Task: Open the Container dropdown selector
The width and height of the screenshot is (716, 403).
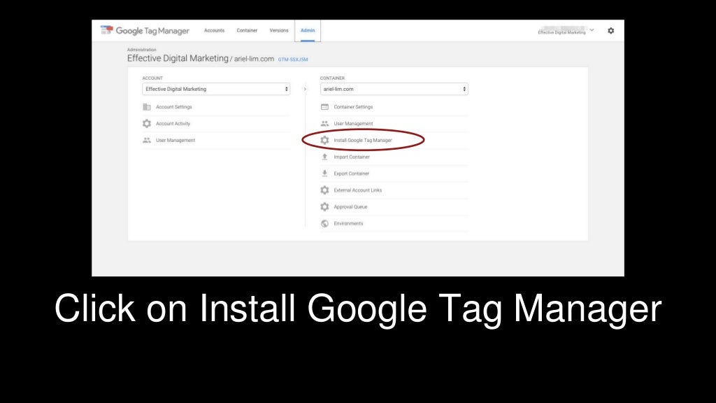Action: pos(394,89)
